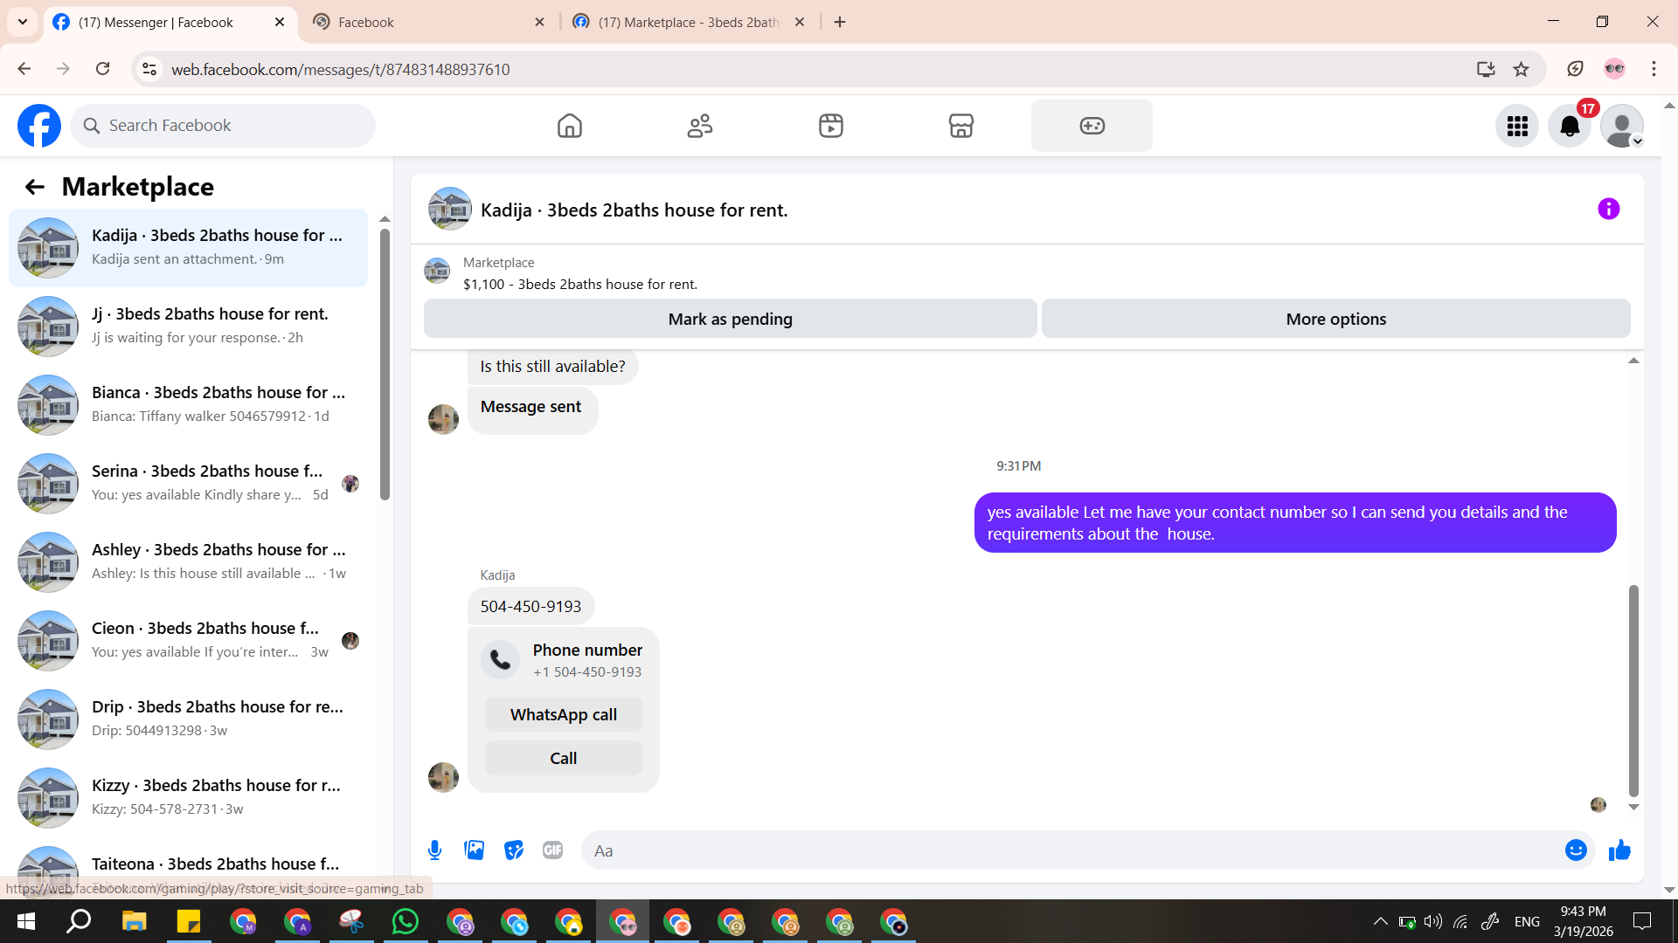Image resolution: width=1678 pixels, height=943 pixels.
Task: Open the browser tab search chevron
Action: [x=23, y=22]
